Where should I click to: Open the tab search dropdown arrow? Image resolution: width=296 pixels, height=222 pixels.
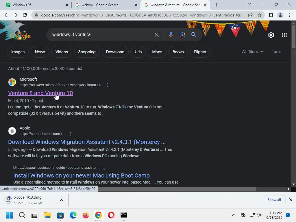point(249,4)
